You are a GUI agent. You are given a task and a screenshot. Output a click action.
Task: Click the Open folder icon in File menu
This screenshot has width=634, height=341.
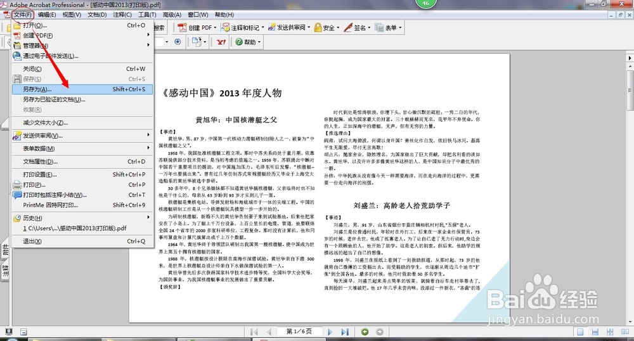pos(17,25)
